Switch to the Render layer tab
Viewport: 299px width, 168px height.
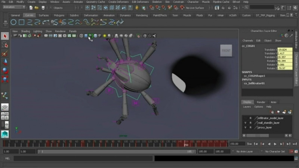261,102
